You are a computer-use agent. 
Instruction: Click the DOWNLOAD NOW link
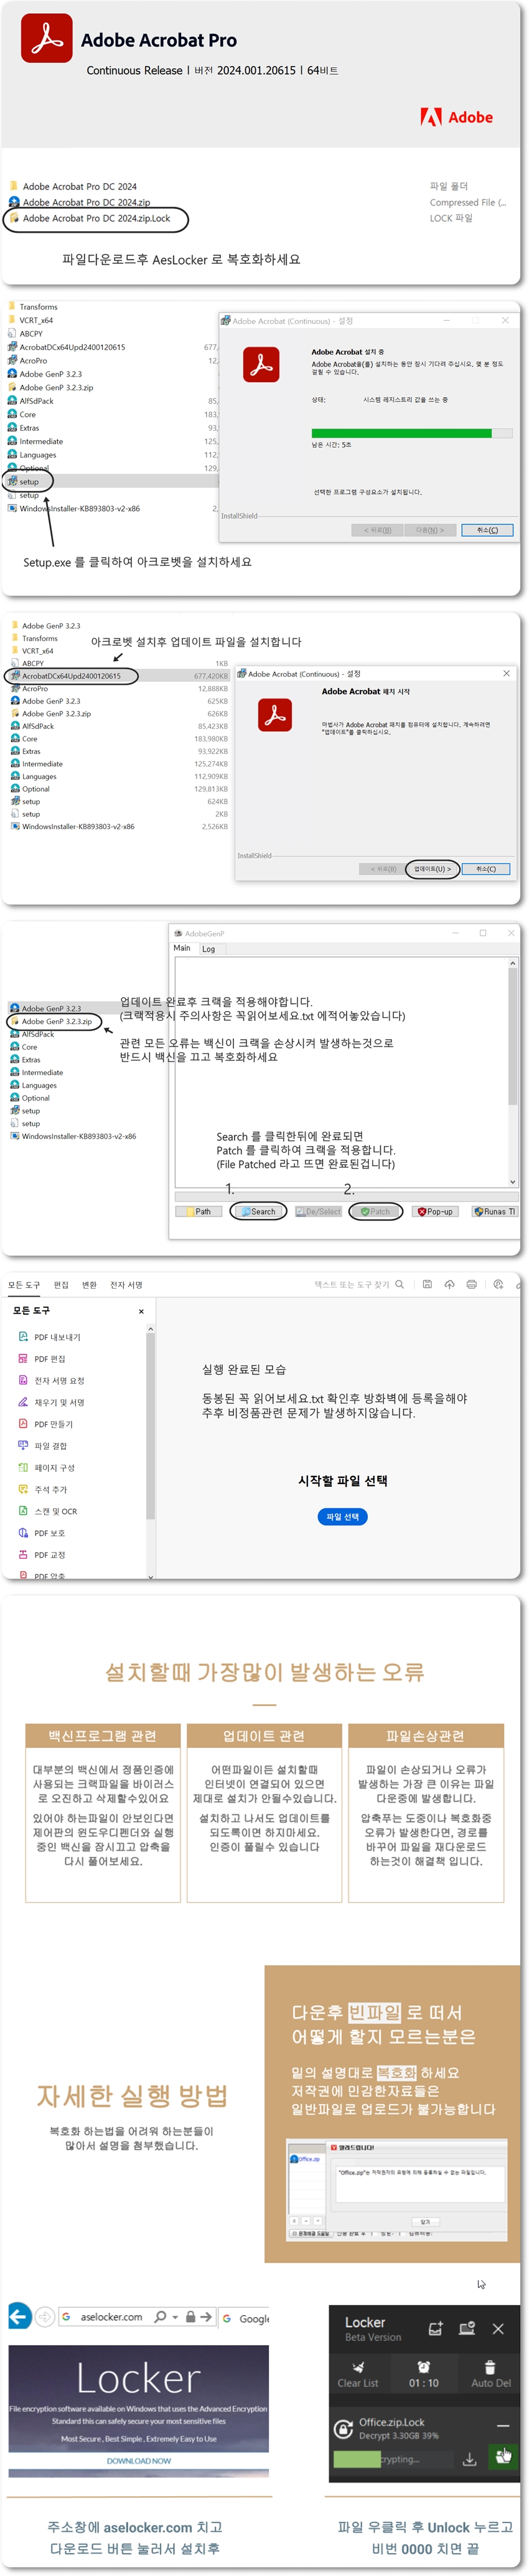point(139,2460)
